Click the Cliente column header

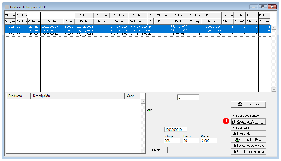(34, 21)
